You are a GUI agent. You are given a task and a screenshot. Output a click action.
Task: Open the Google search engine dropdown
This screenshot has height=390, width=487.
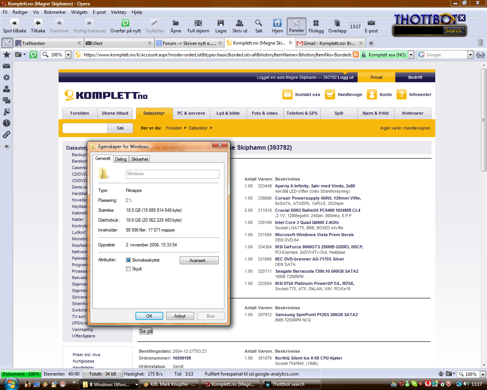click(x=470, y=55)
